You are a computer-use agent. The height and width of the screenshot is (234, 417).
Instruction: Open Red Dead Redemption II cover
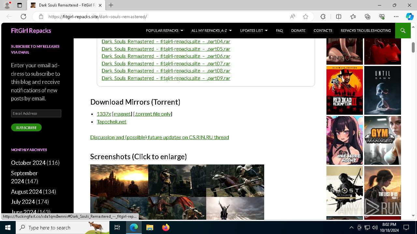pyautogui.click(x=345, y=90)
